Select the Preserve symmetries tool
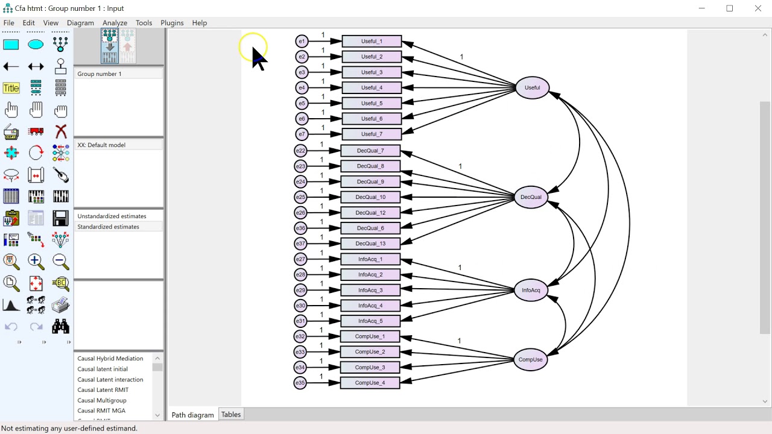This screenshot has height=434, width=772. tap(60, 240)
